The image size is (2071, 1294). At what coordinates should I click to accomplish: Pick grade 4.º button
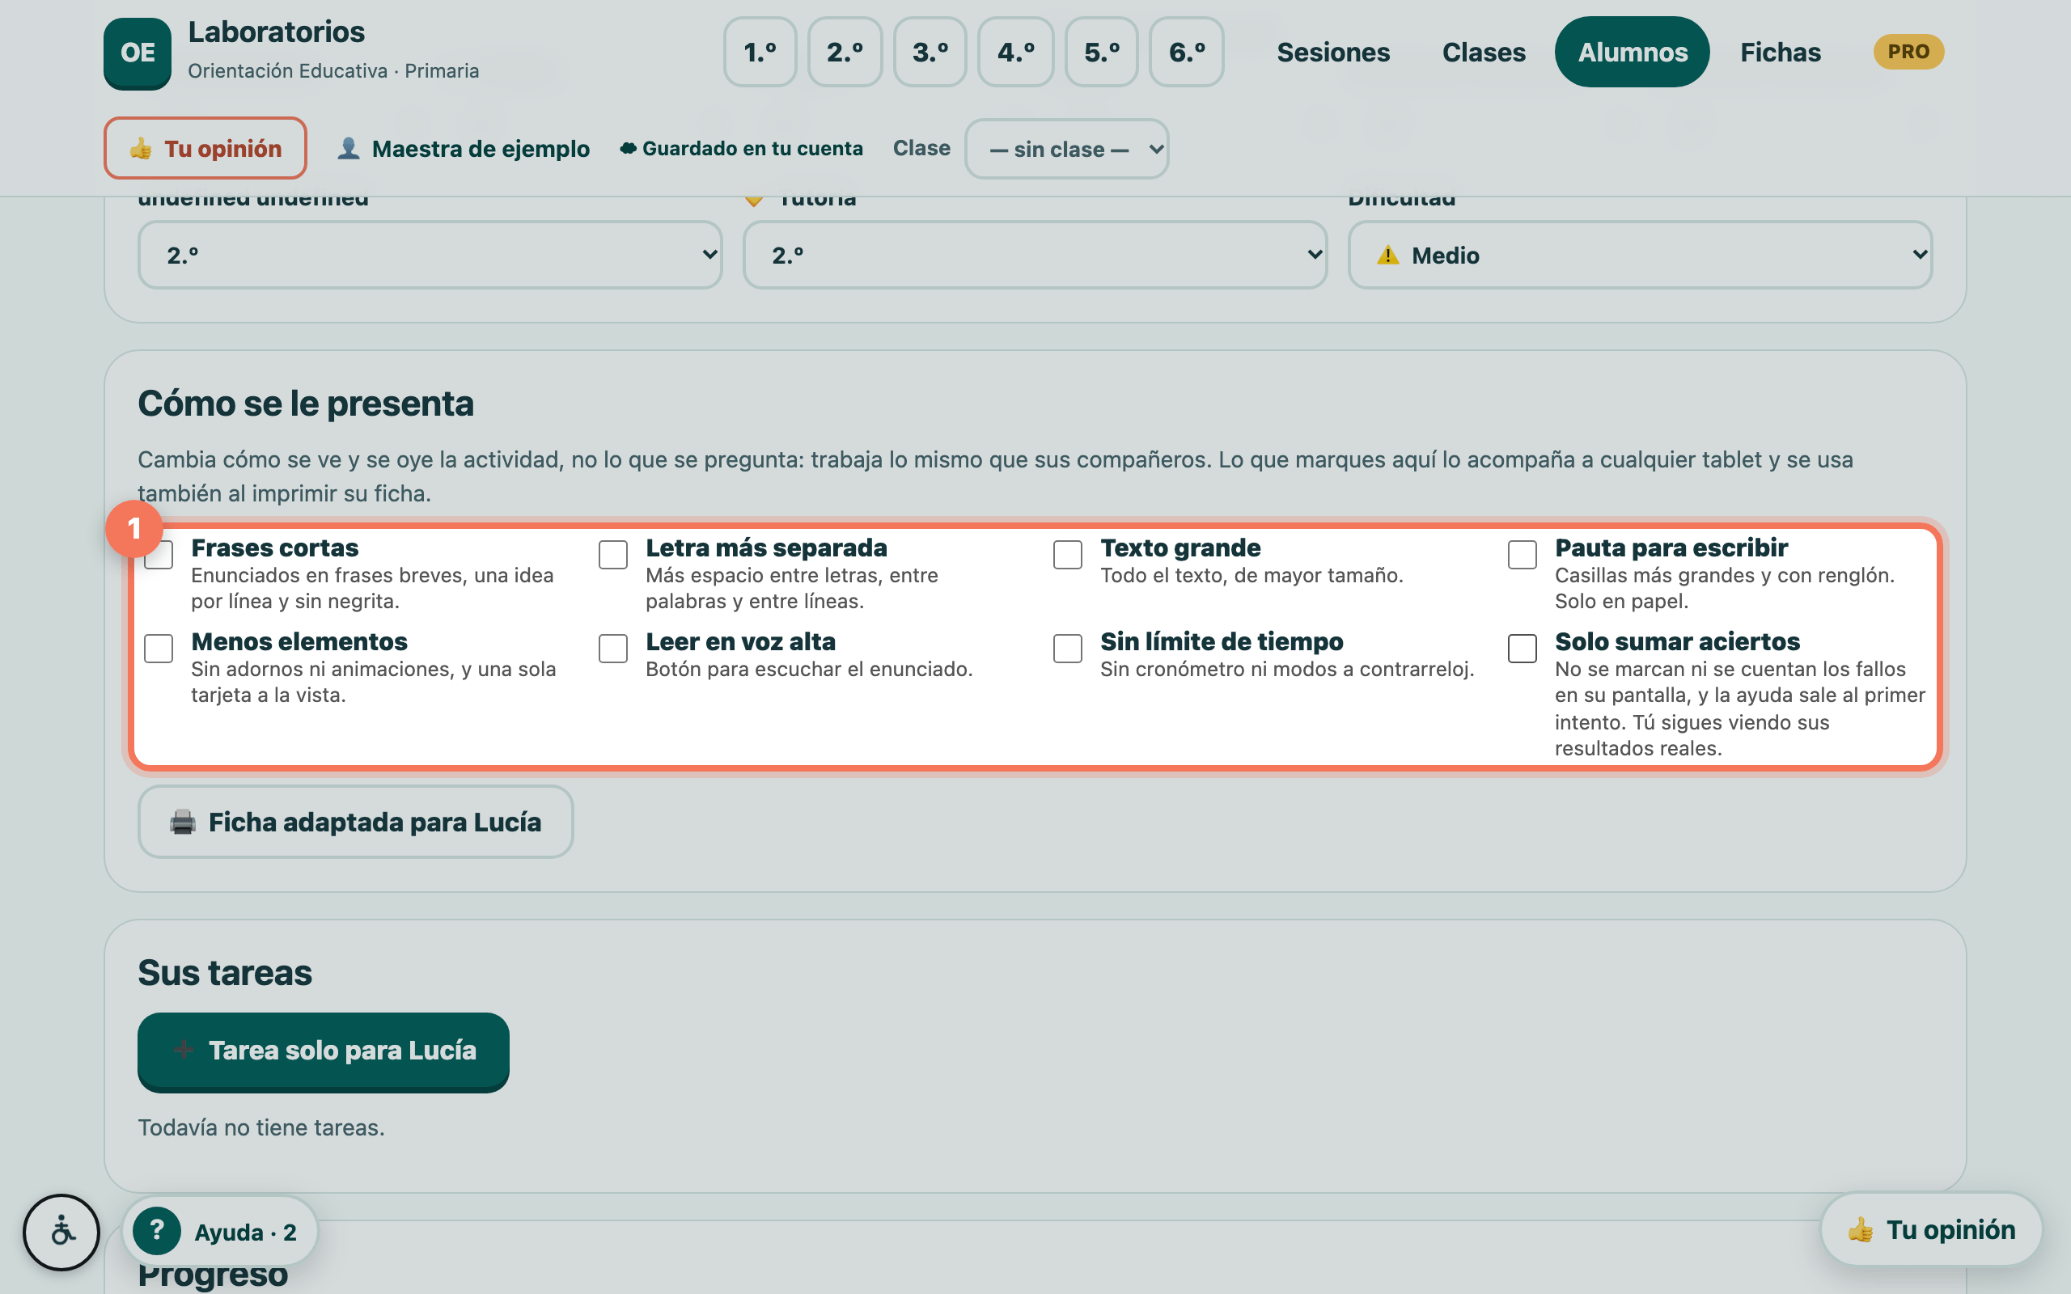(x=1016, y=53)
